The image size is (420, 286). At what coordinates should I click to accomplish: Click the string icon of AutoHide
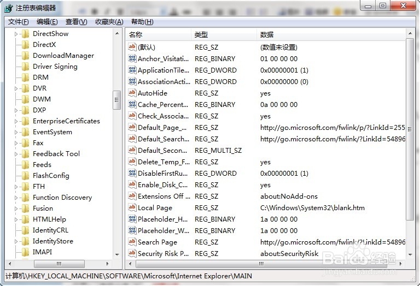click(132, 93)
